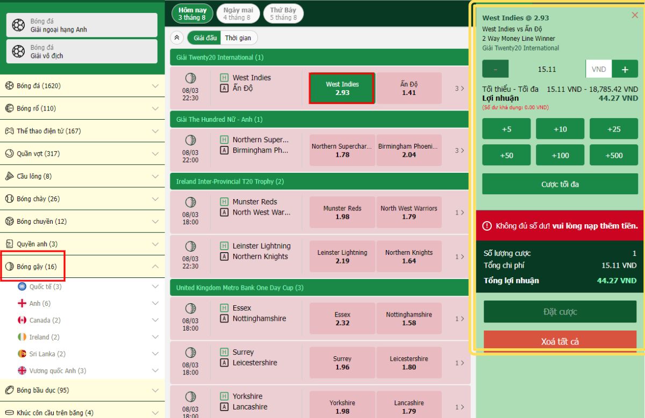
Task: Collapse all leagues with double-chevron button
Action: 176,38
